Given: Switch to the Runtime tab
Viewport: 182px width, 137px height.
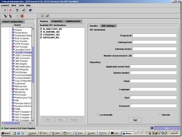Looking at the screenshot, I should coord(44,21).
